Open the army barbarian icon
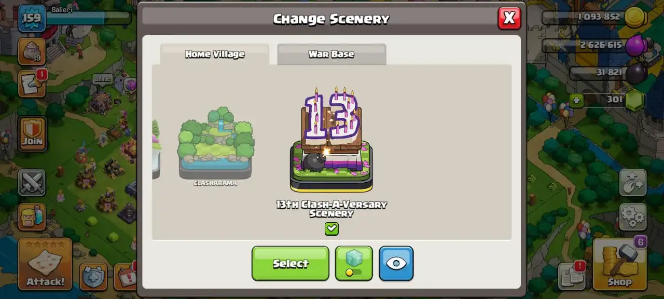The height and width of the screenshot is (299, 664). [x=32, y=216]
